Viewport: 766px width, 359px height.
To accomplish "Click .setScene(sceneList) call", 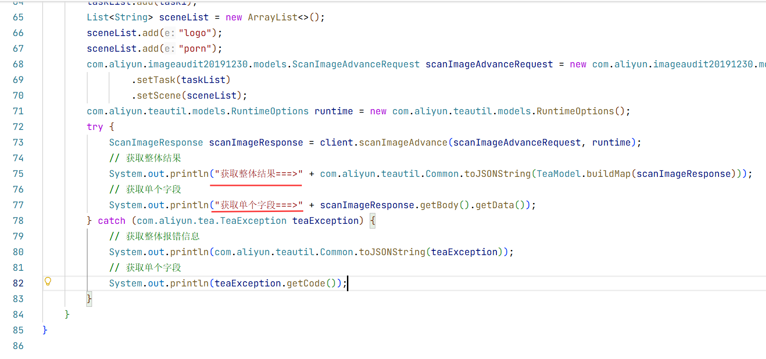I will pyautogui.click(x=187, y=96).
